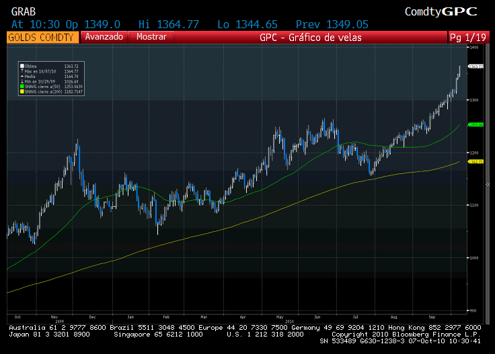The width and height of the screenshot is (495, 354).
Task: Click the GRAB label at top left
Action: [24, 11]
